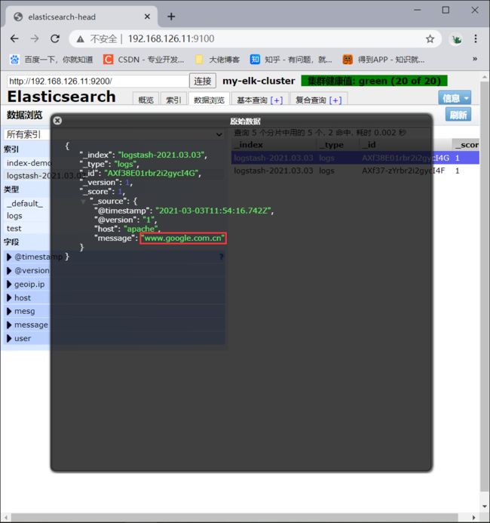Select the result row with id ending I4F

(355, 171)
